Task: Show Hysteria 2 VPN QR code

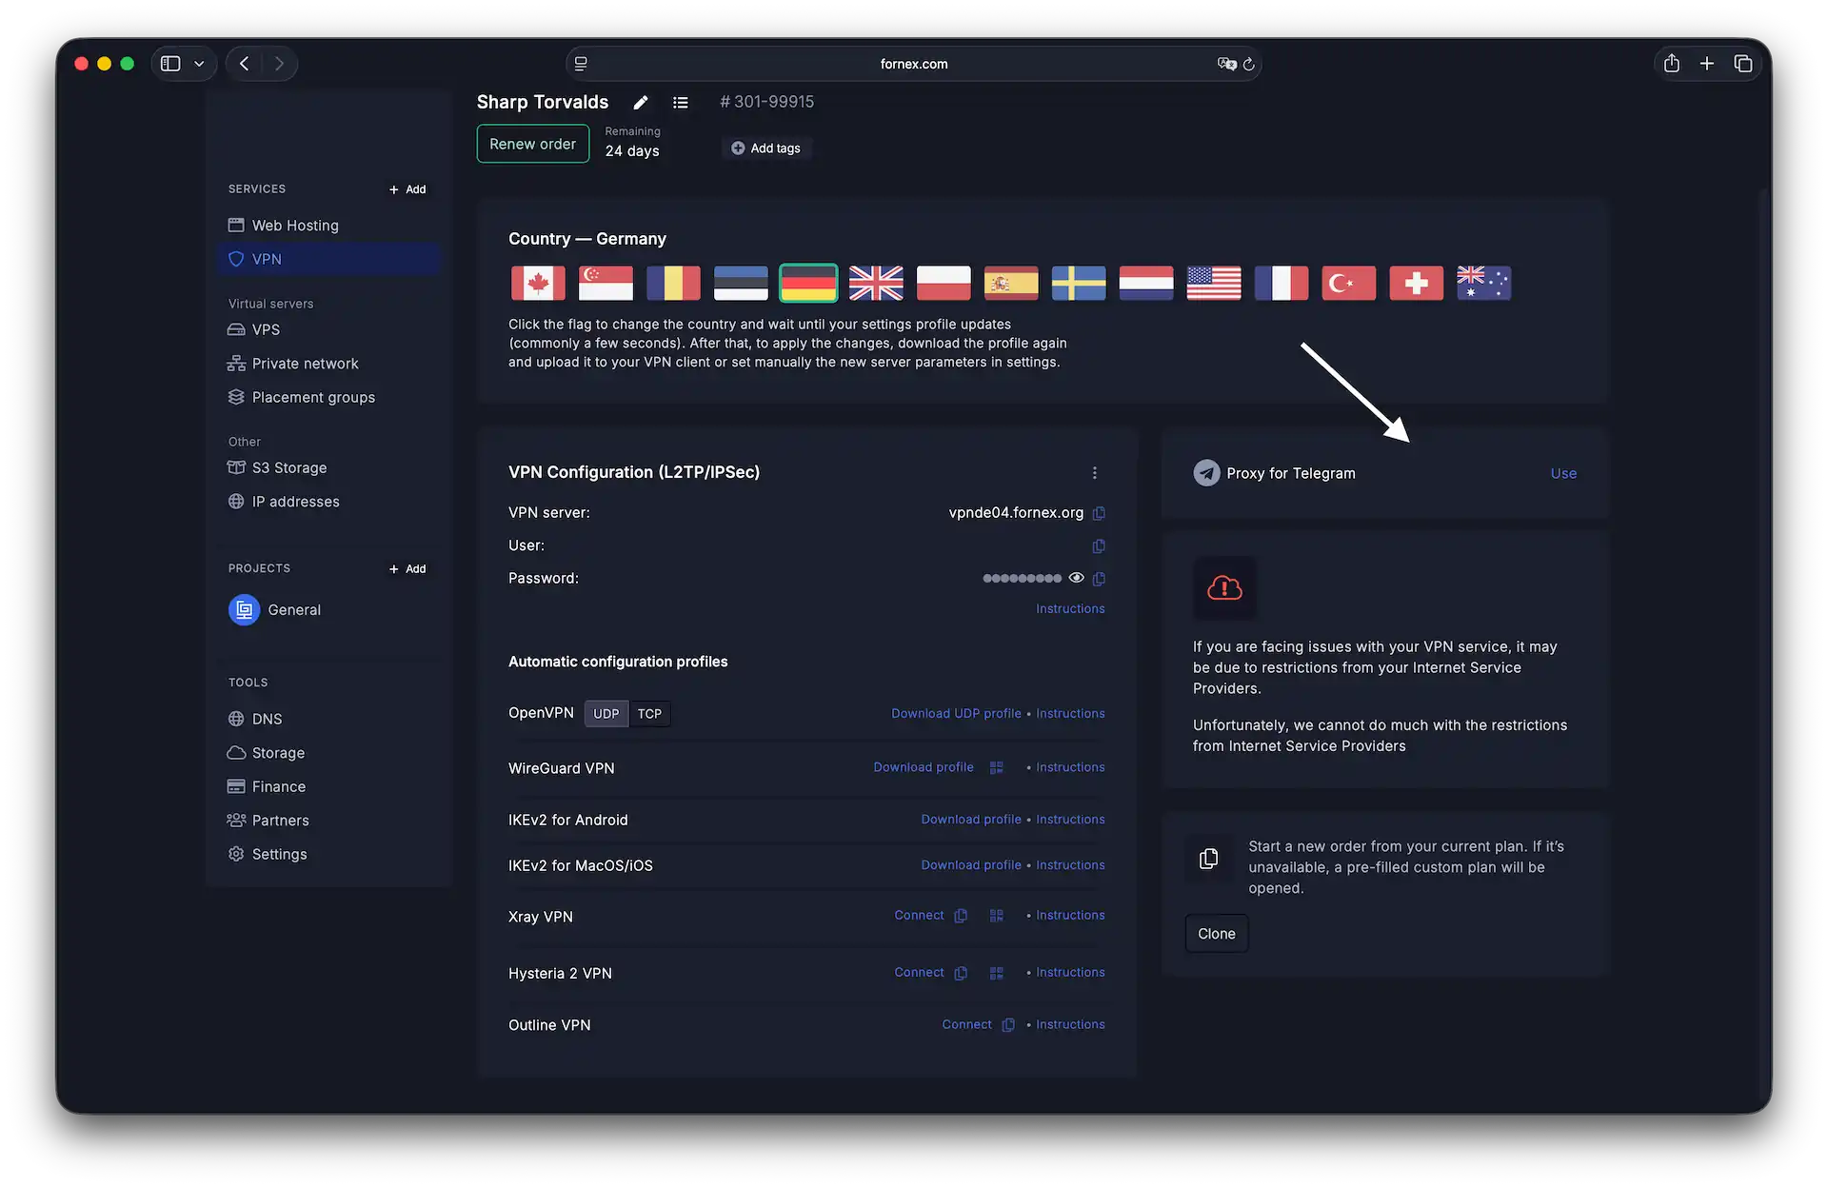Action: [997, 973]
